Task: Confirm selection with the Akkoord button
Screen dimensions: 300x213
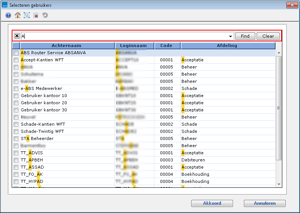Action: tap(212, 203)
